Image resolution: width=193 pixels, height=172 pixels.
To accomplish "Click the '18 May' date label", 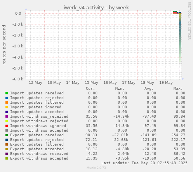I will point(147,83).
